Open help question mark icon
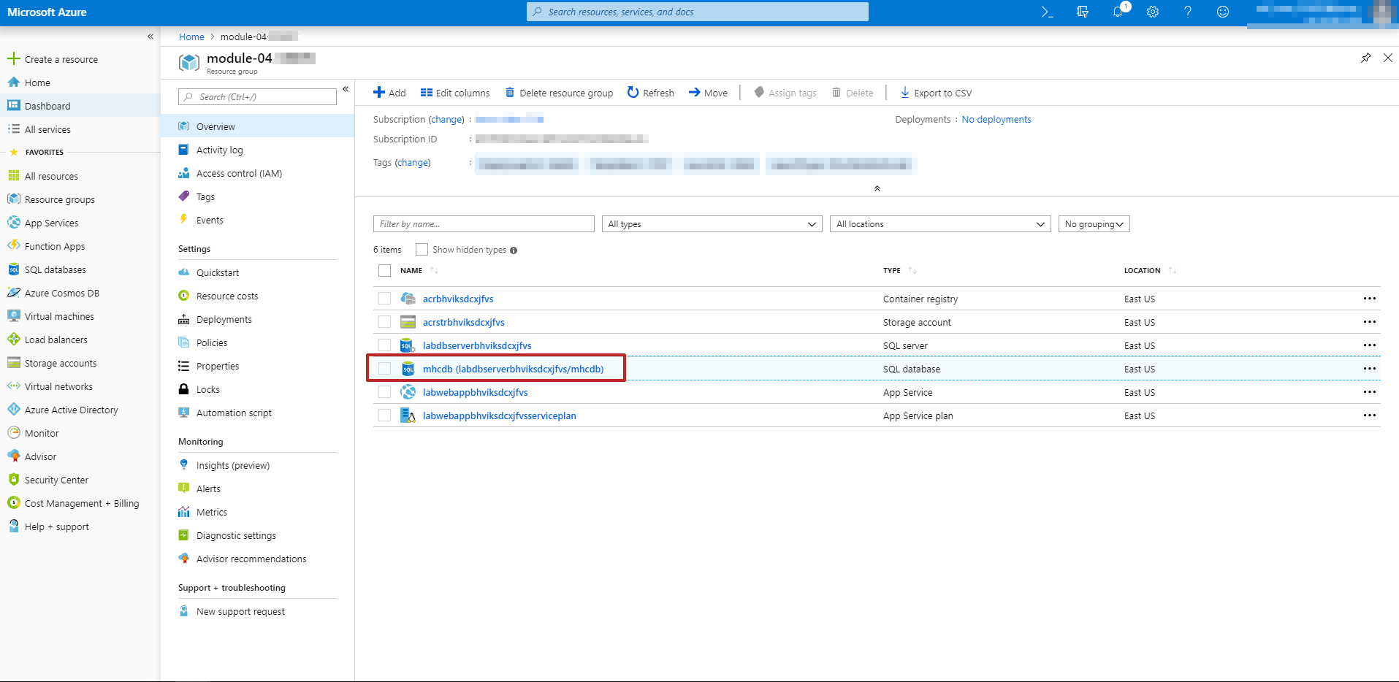Viewport: 1399px width, 682px height. 1188,12
